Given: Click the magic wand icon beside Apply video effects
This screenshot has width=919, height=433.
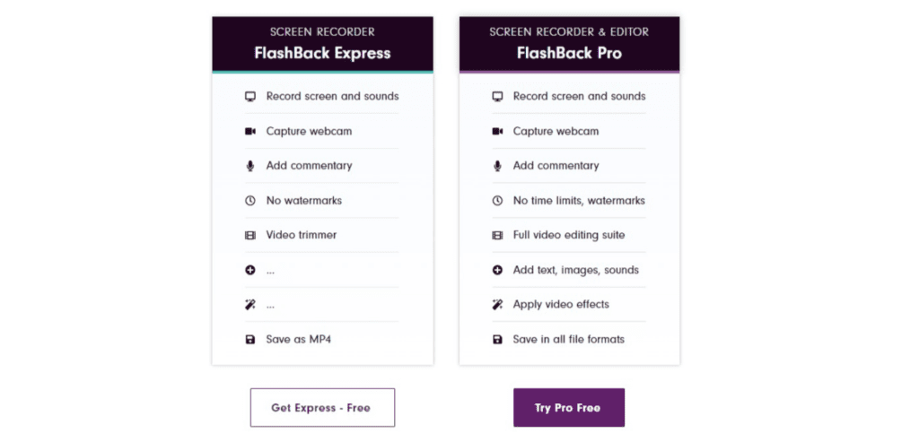Looking at the screenshot, I should pos(497,305).
